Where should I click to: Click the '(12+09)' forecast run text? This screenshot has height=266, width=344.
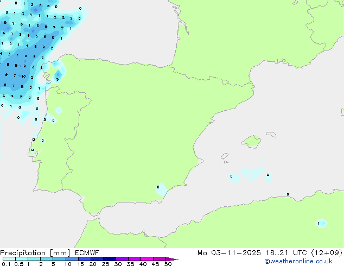click(x=327, y=252)
